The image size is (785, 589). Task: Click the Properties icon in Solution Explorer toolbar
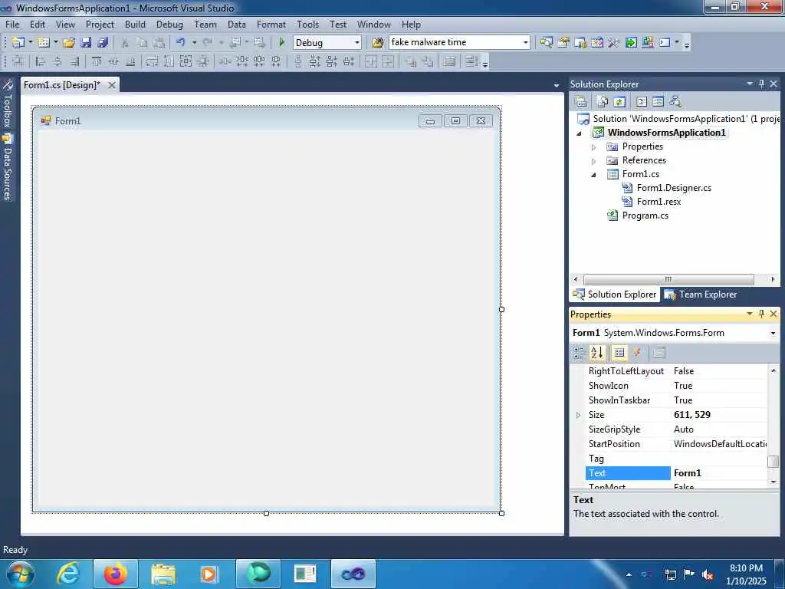click(x=581, y=102)
